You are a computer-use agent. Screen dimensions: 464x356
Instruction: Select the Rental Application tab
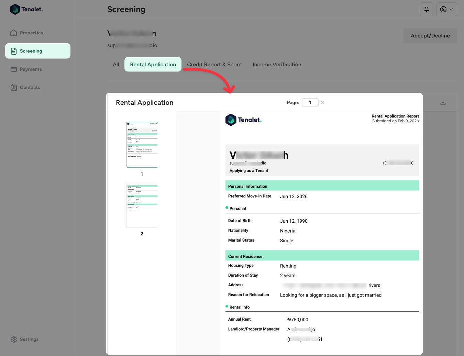pos(153,64)
